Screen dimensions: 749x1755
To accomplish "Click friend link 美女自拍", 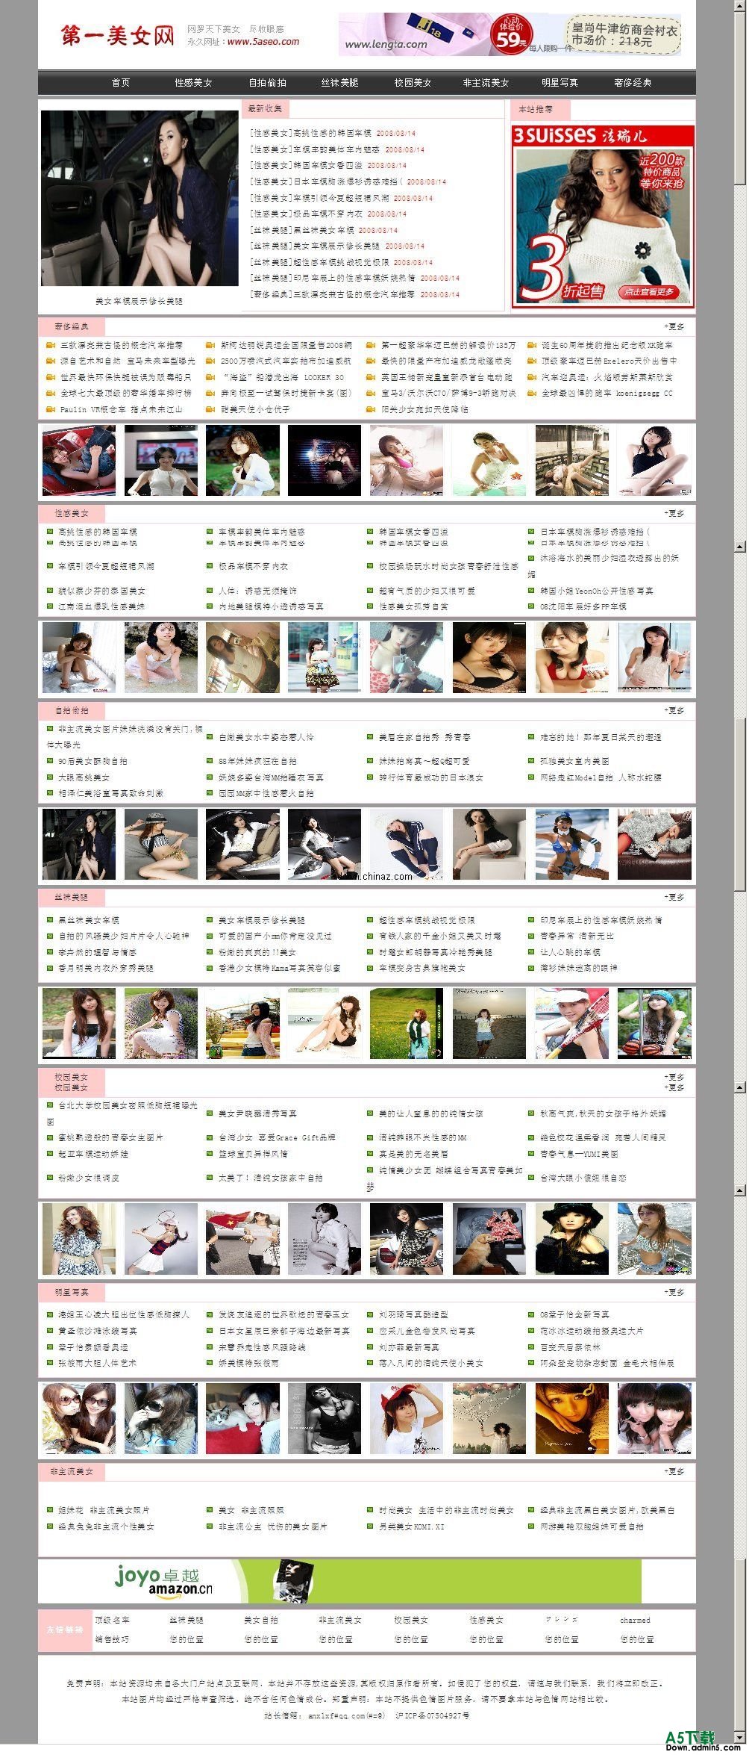I will [x=261, y=1621].
